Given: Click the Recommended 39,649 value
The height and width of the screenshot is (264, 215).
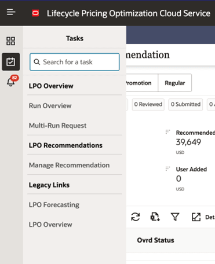Looking at the screenshot, I should pyautogui.click(x=188, y=142).
